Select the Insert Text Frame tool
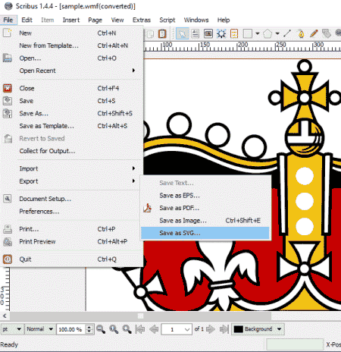341x352 pixels. [196, 33]
